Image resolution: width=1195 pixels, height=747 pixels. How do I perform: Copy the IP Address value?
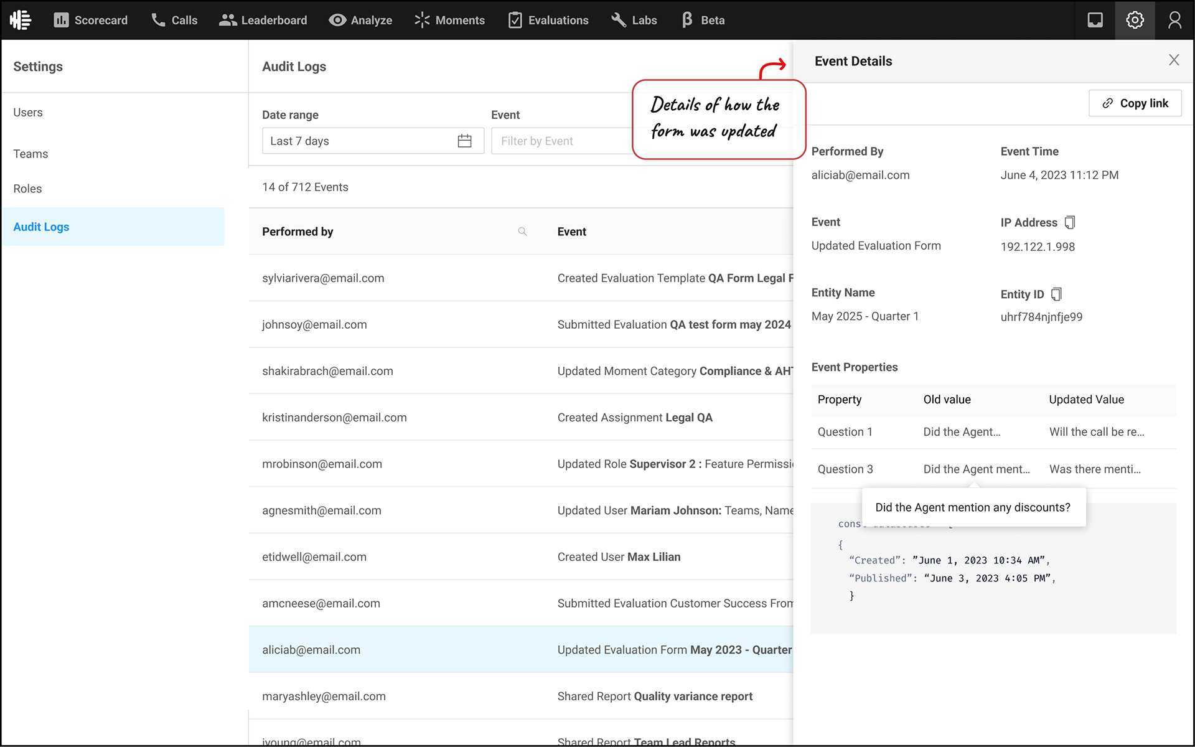(1070, 222)
